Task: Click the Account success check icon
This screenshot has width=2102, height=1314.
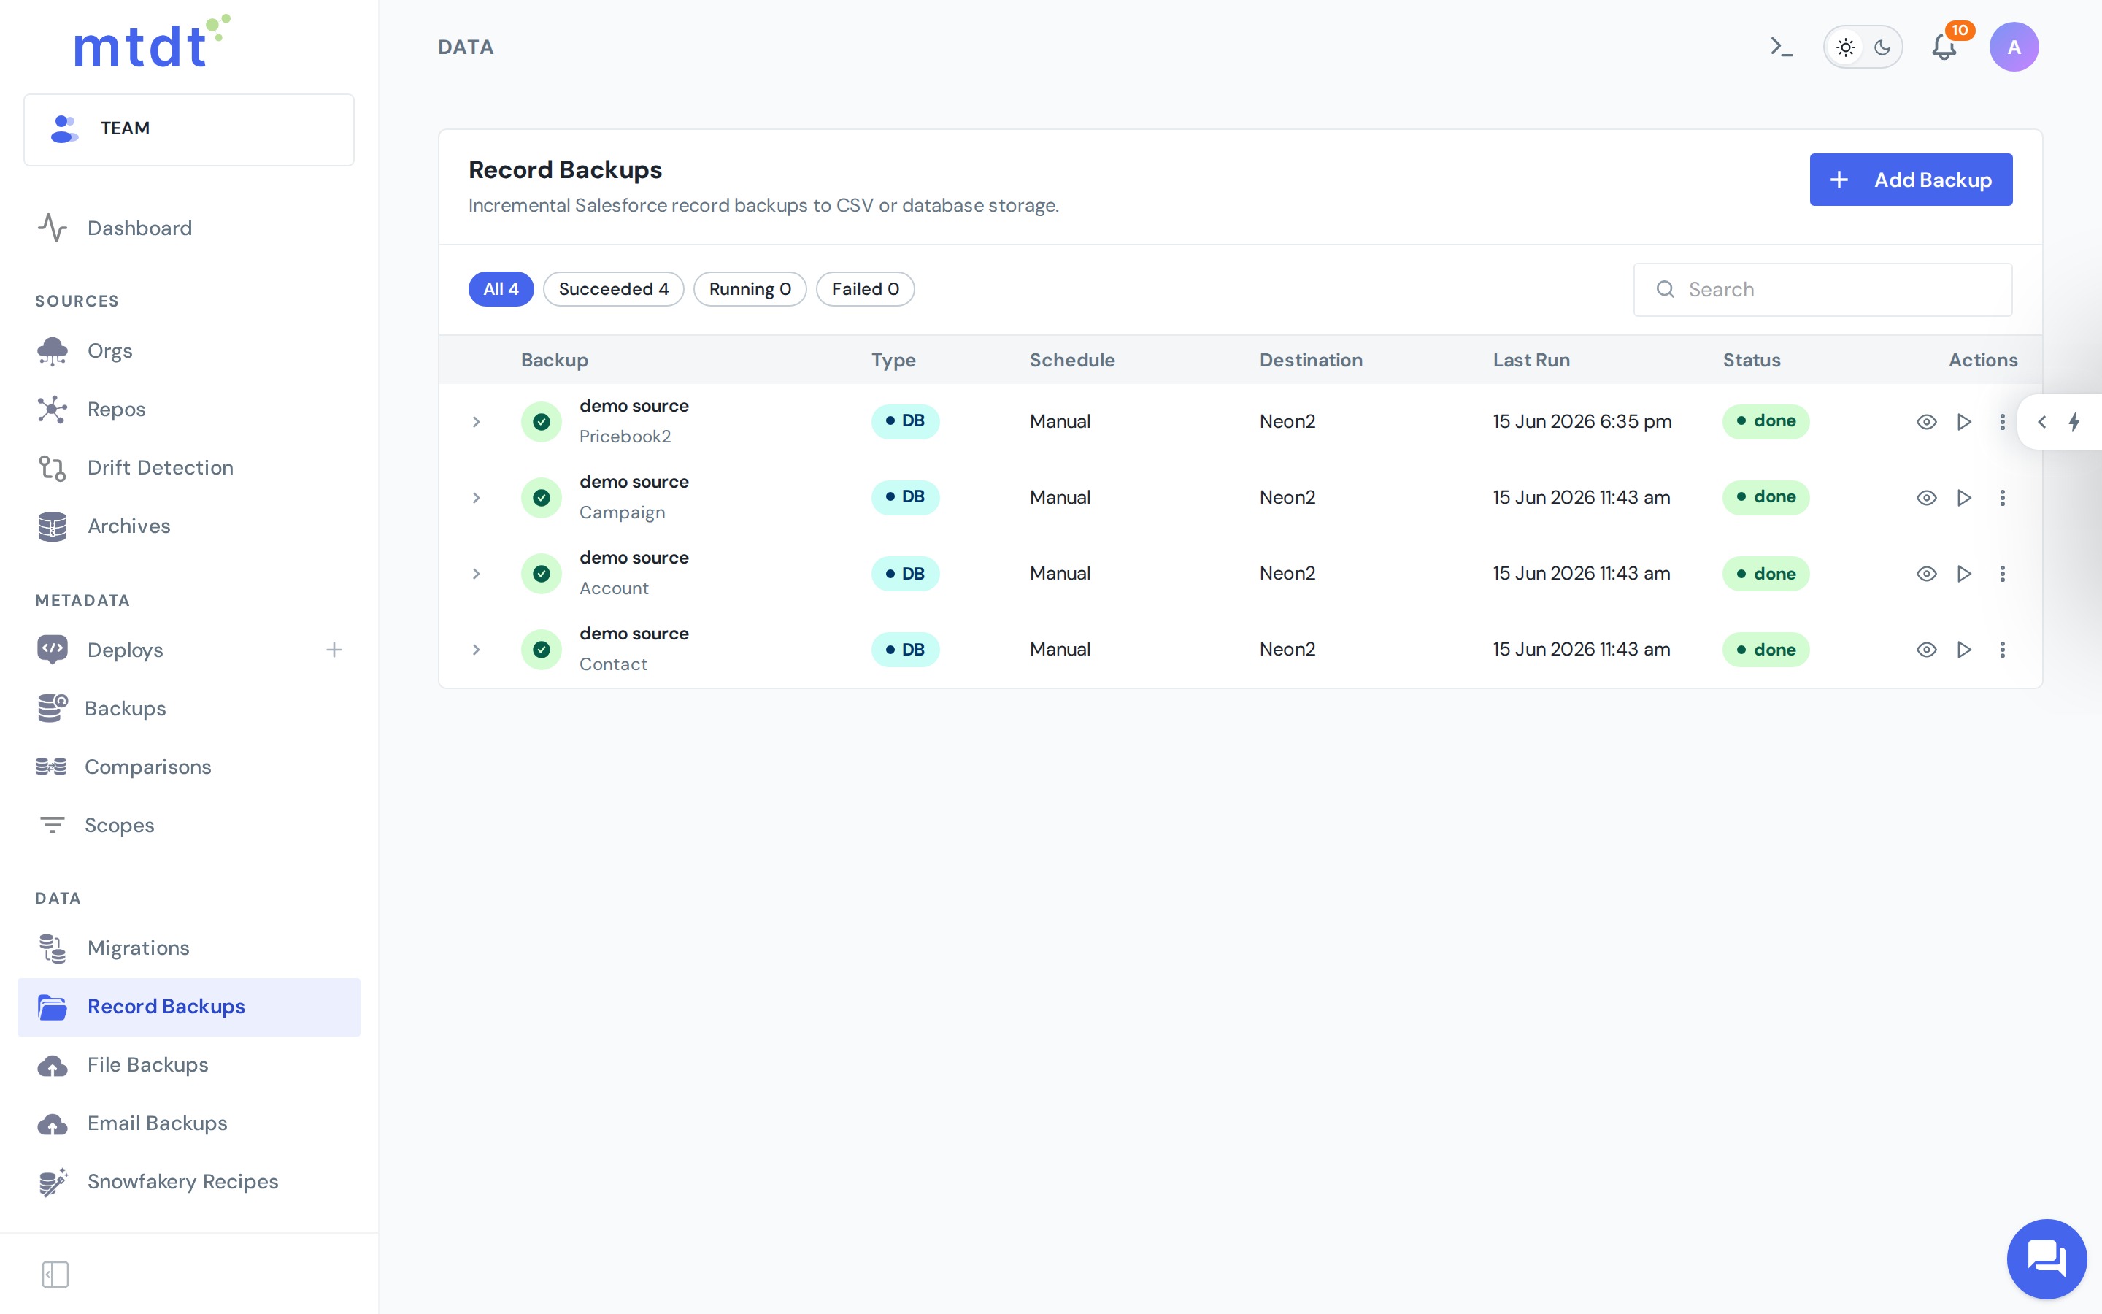Action: (541, 574)
